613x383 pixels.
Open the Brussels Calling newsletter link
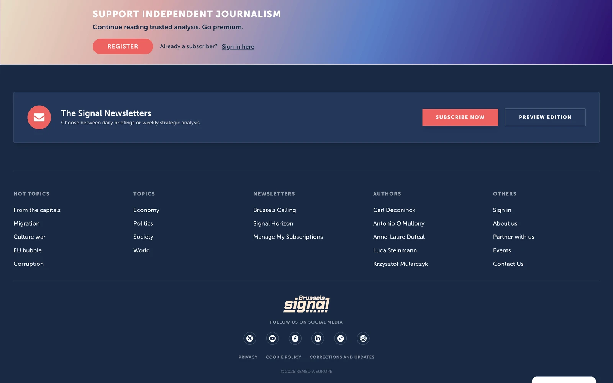(275, 210)
